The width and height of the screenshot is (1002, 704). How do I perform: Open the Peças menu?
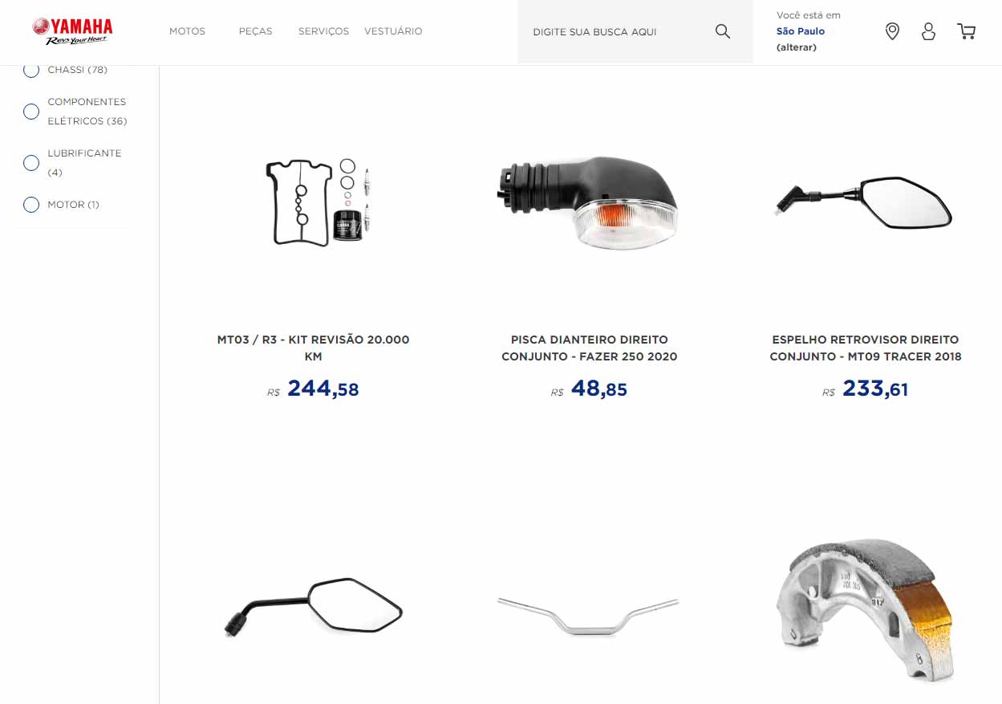pos(255,31)
